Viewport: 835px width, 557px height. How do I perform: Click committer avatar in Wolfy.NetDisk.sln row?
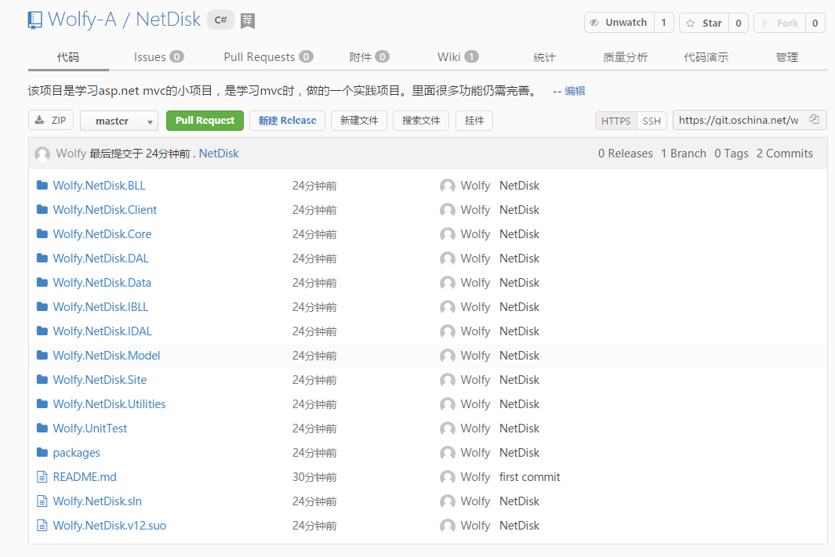[x=448, y=501]
